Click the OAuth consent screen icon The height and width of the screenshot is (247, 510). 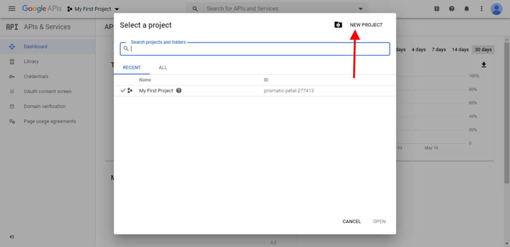(12, 91)
